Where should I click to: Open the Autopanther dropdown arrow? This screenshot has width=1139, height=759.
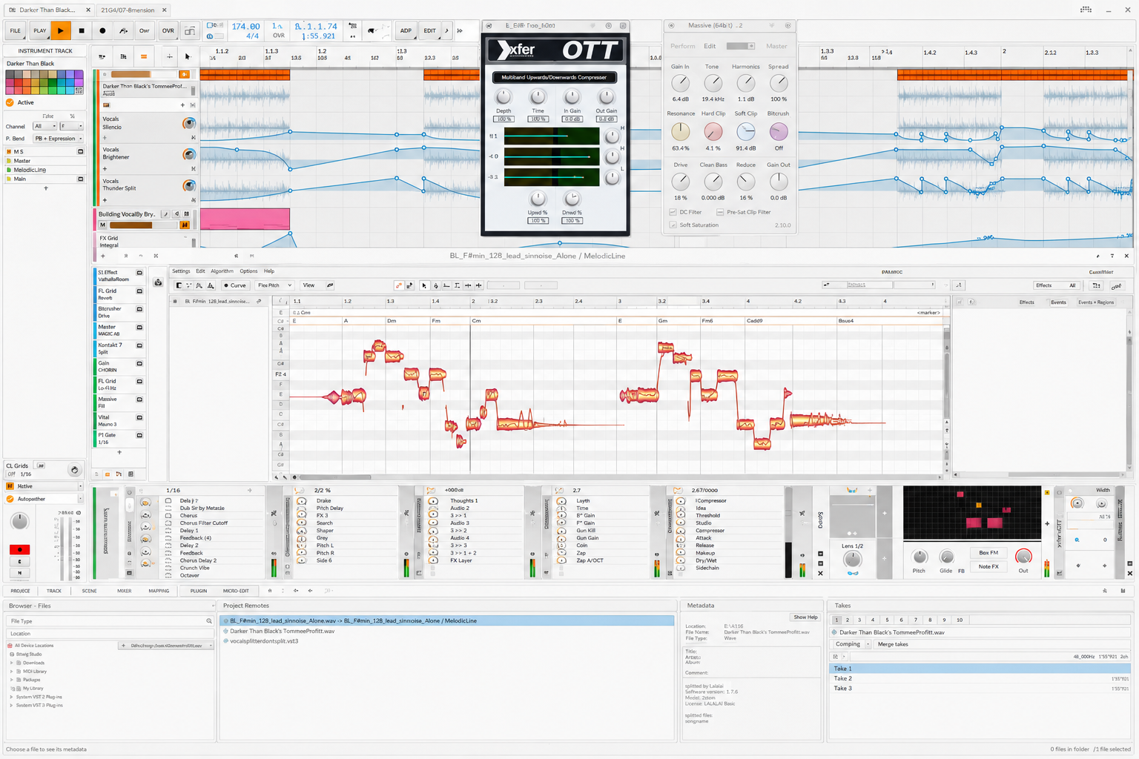(x=79, y=499)
